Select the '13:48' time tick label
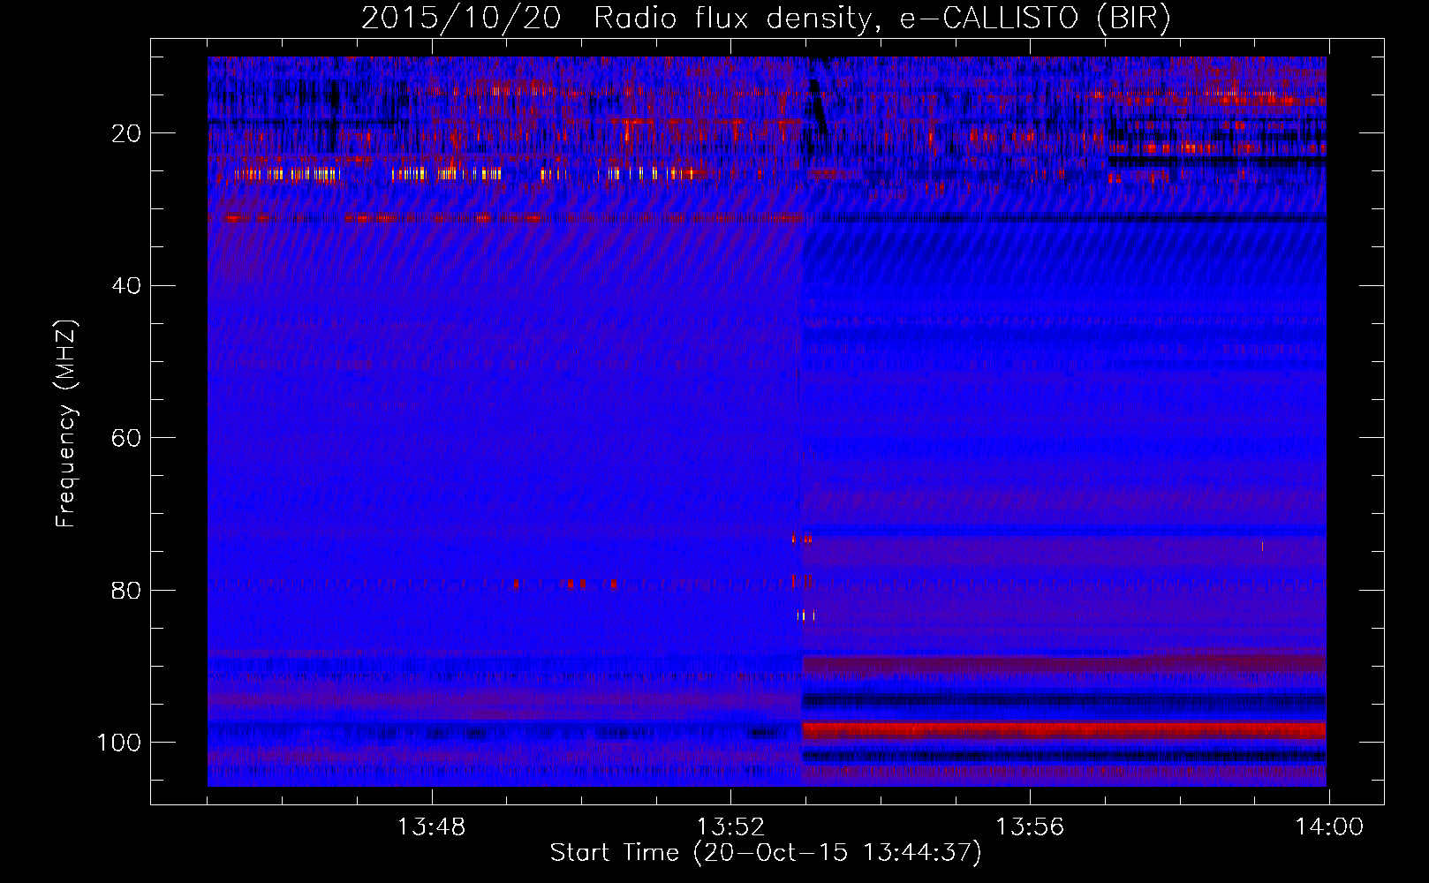1429x883 pixels. [431, 827]
